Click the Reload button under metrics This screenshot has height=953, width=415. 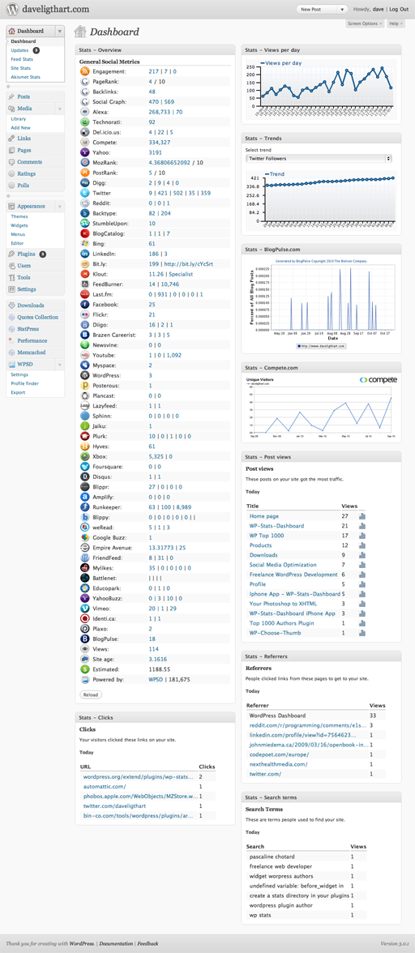pos(91,694)
